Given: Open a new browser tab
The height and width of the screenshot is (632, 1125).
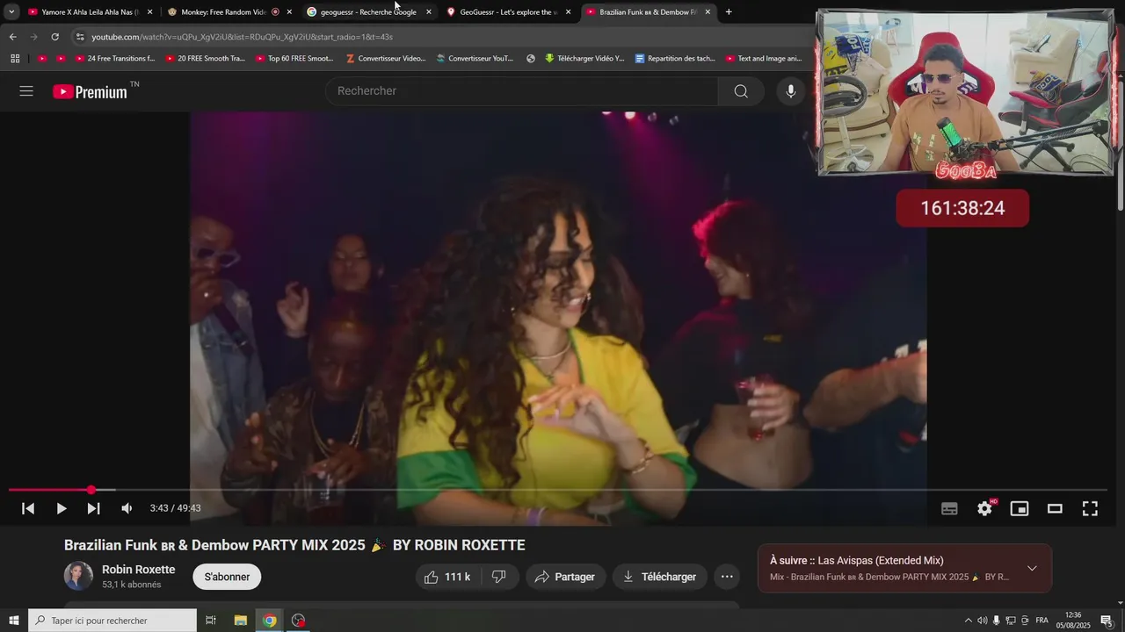Looking at the screenshot, I should pyautogui.click(x=729, y=12).
